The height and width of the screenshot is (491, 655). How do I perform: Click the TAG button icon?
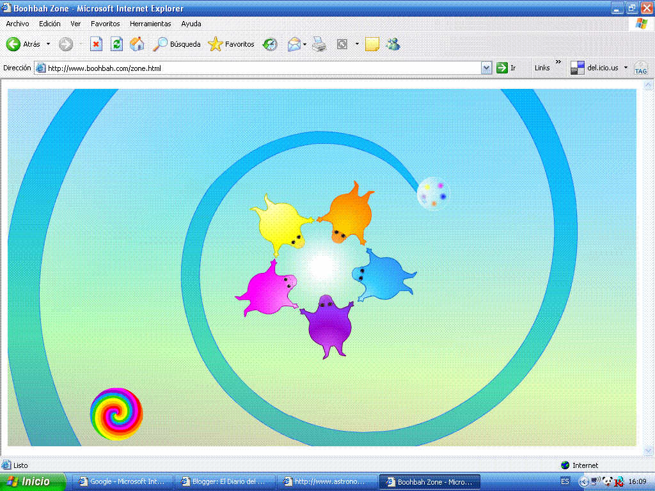[x=640, y=68]
